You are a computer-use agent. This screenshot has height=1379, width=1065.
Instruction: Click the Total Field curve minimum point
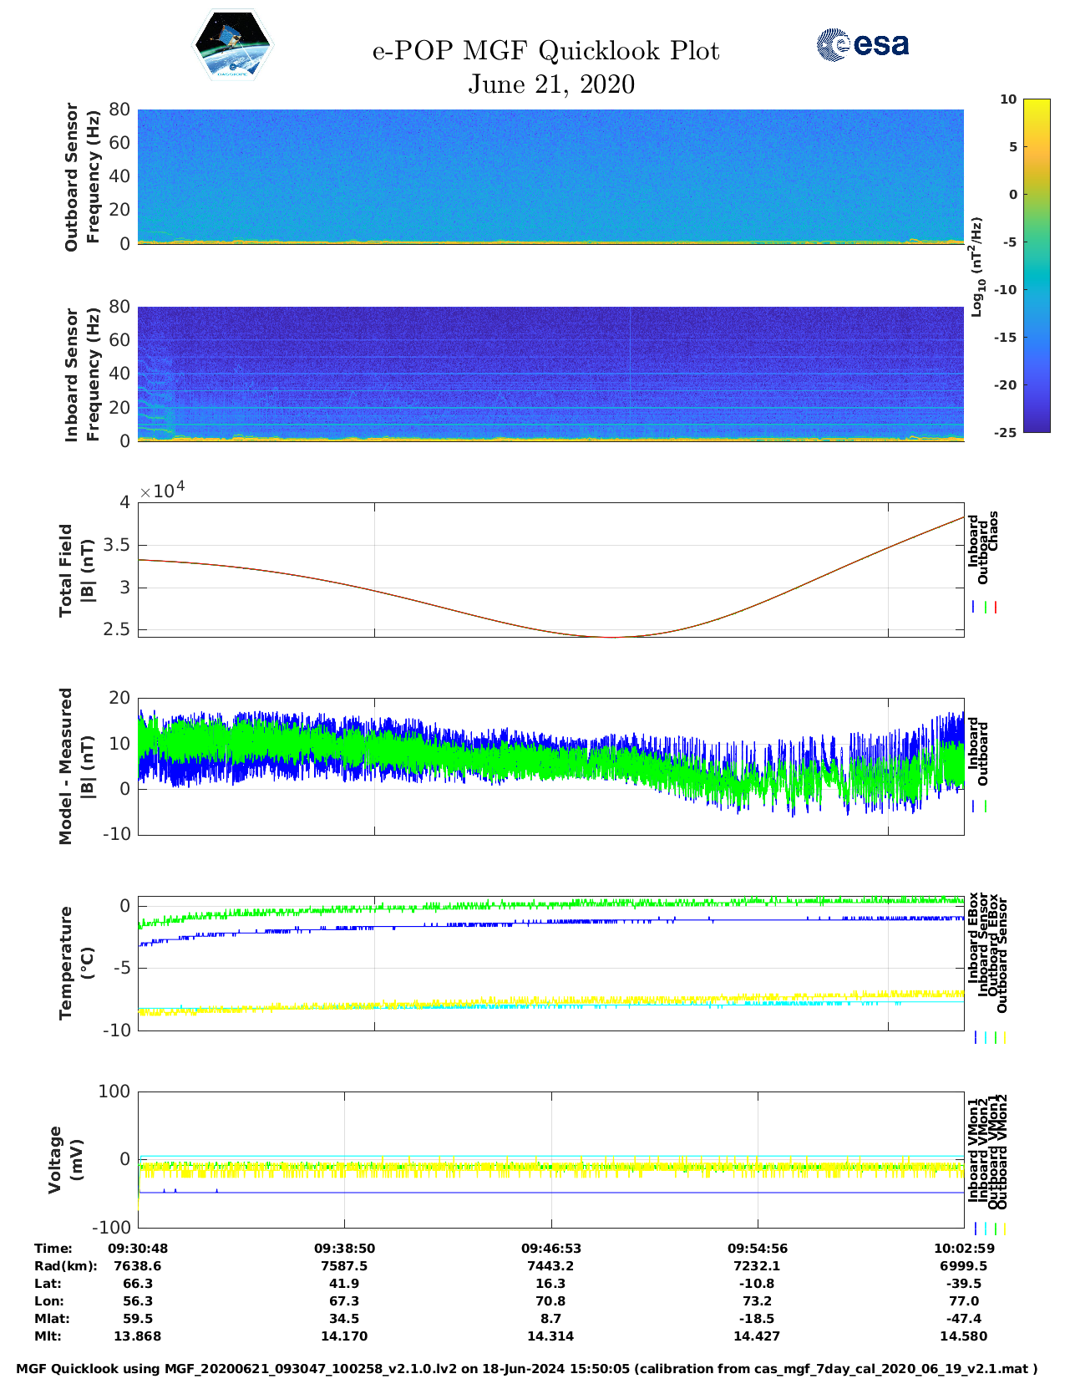point(612,637)
